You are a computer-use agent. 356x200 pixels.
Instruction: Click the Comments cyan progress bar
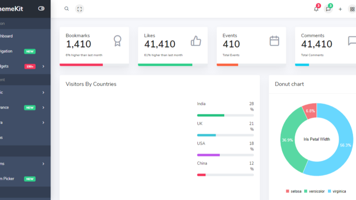point(302,65)
